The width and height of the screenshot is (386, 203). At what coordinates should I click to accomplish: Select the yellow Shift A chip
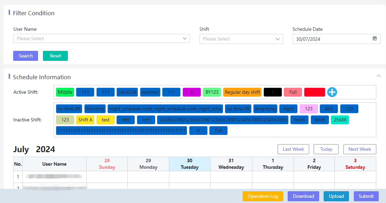85,120
